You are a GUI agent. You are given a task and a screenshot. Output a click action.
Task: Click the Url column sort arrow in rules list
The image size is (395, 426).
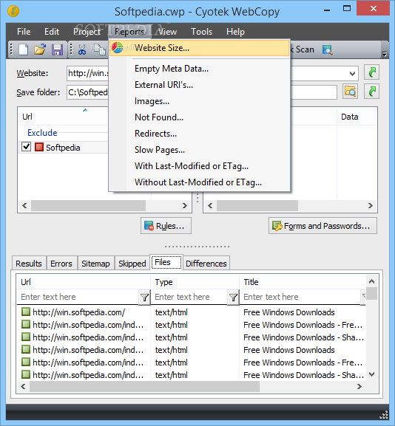point(85,110)
